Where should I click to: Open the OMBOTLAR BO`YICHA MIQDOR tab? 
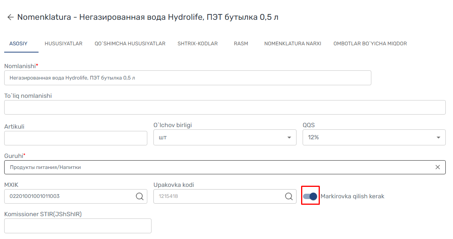[x=370, y=44]
